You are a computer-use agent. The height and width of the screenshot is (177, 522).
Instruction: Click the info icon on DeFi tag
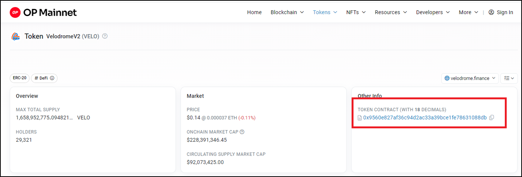point(52,78)
